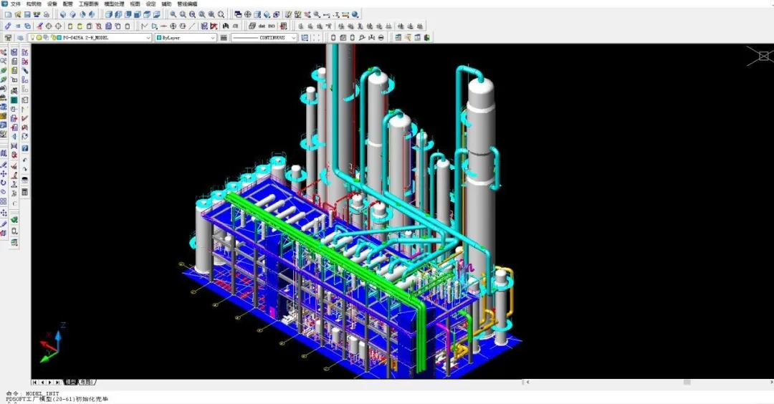Click the Save file icon in toolbar

point(27,14)
